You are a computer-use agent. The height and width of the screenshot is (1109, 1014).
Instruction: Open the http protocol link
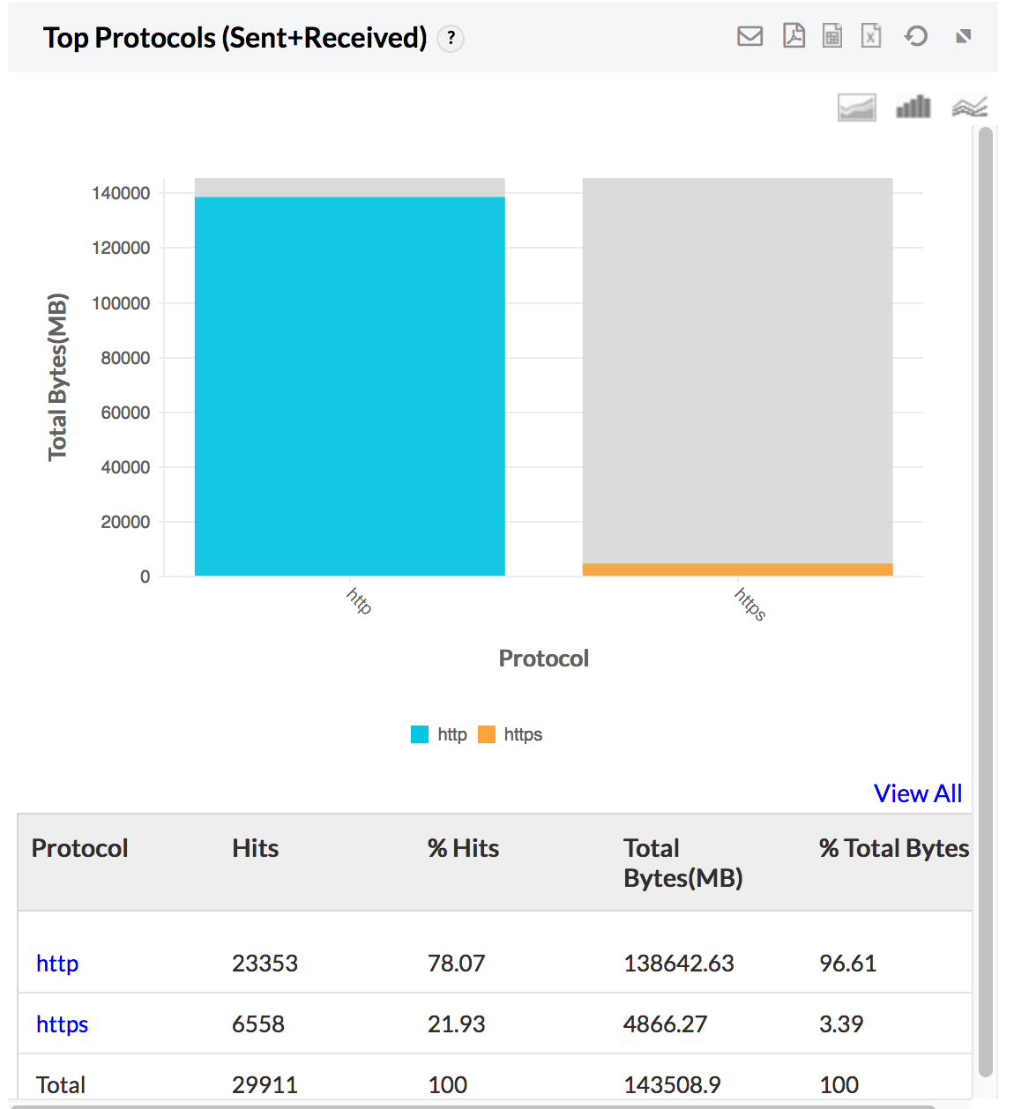pyautogui.click(x=57, y=964)
